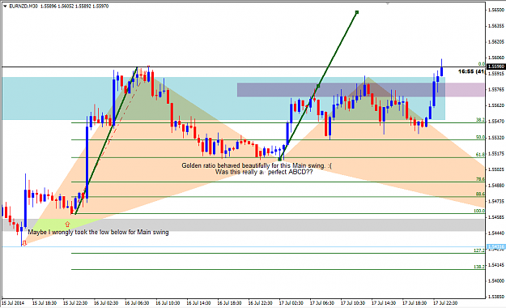Click the 'Was this really a perfect ABCD??' text
This screenshot has width=506, height=308.
pos(264,172)
